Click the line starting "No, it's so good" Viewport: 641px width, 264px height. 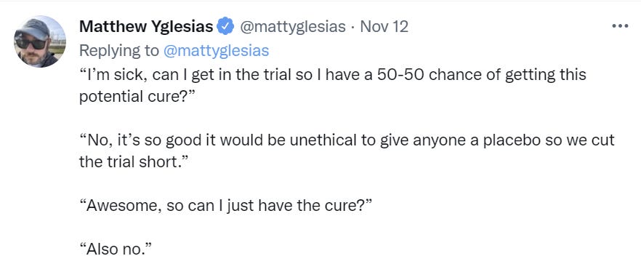click(347, 140)
